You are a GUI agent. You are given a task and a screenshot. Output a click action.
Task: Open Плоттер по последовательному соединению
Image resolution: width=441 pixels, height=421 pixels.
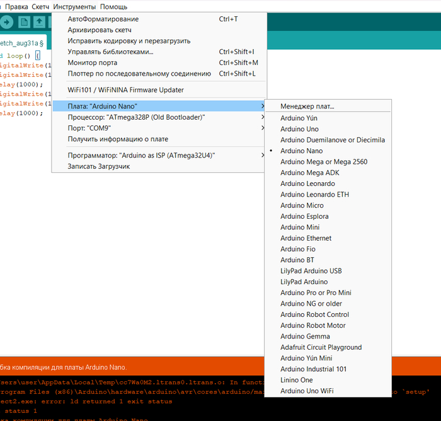pyautogui.click(x=159, y=74)
